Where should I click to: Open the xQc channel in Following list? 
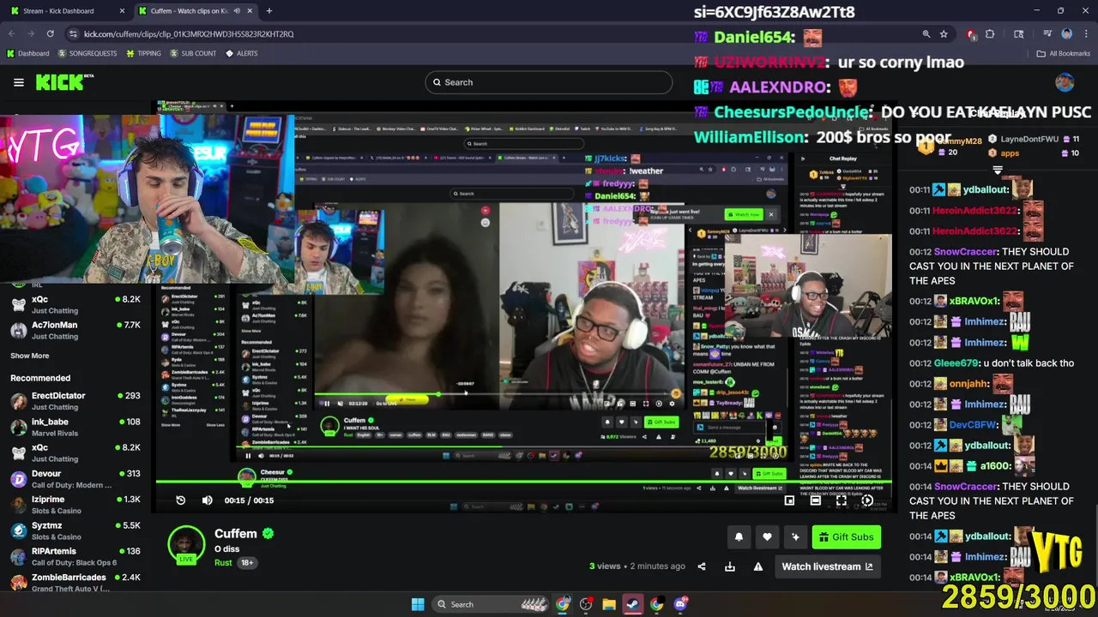75,304
